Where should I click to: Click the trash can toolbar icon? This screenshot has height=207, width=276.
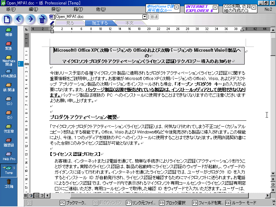click(x=42, y=20)
